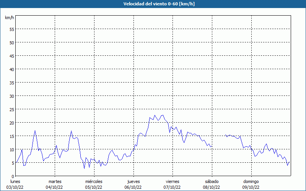The image size is (306, 191).
Task: Select the 50 value on the y-axis
Action: 12,43
